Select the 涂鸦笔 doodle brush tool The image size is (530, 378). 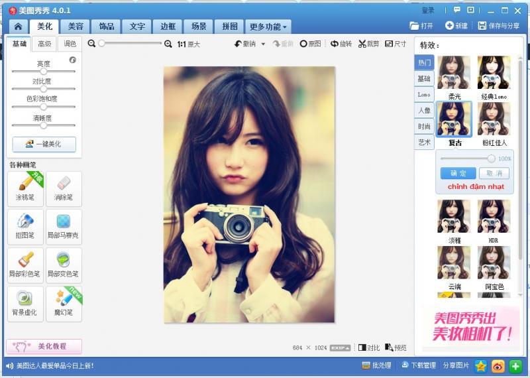tap(25, 188)
